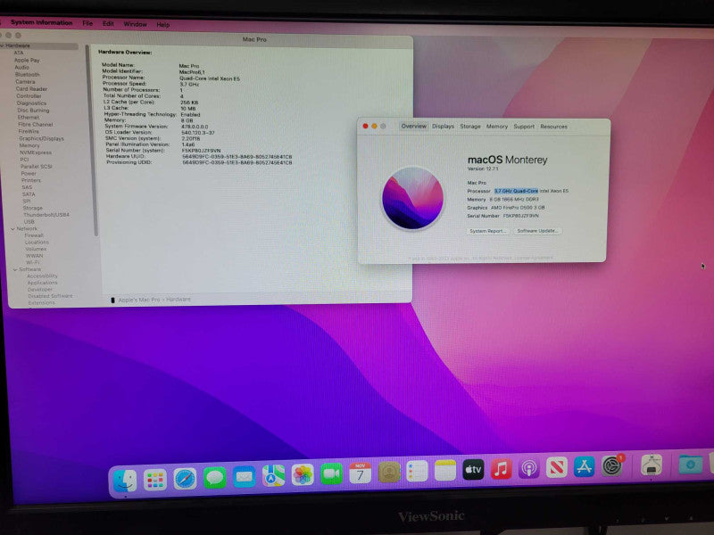Launch Podcasts from the Dock
Image resolution: width=714 pixels, height=535 pixels.
[x=528, y=468]
